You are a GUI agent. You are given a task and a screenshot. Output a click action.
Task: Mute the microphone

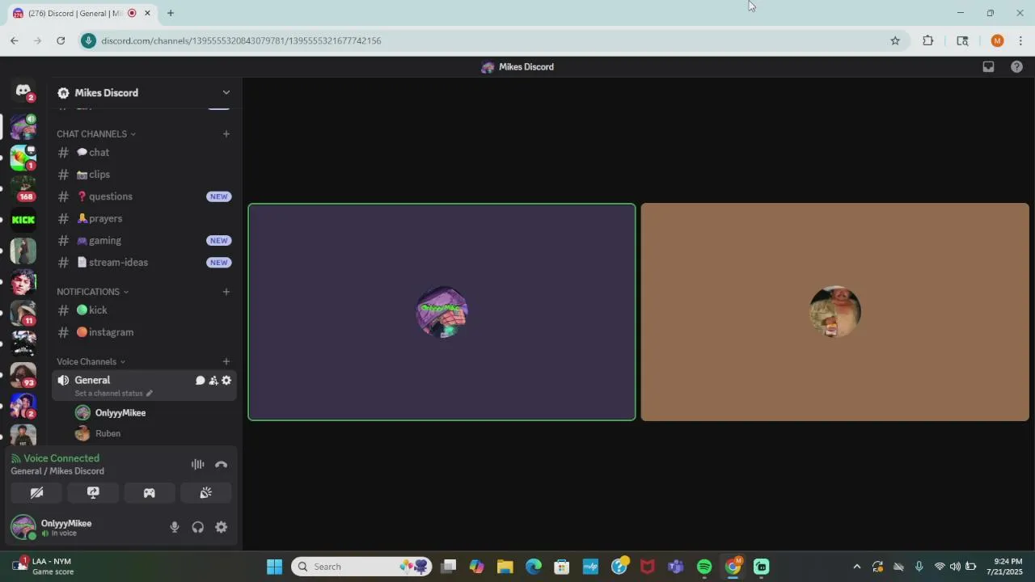174,528
